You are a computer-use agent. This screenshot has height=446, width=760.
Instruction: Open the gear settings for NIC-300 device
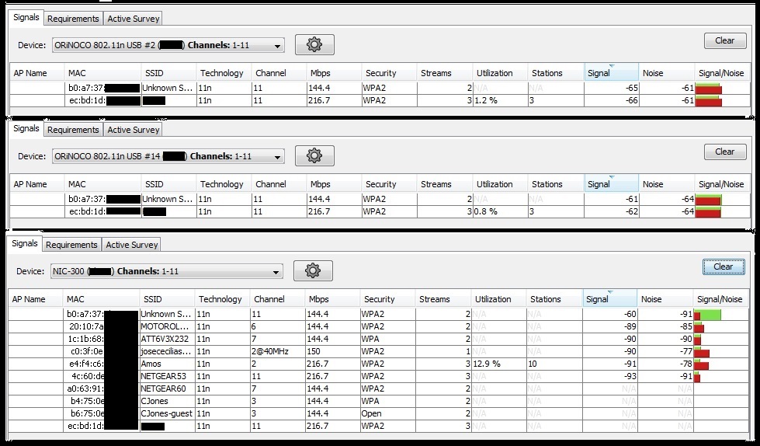(x=313, y=271)
